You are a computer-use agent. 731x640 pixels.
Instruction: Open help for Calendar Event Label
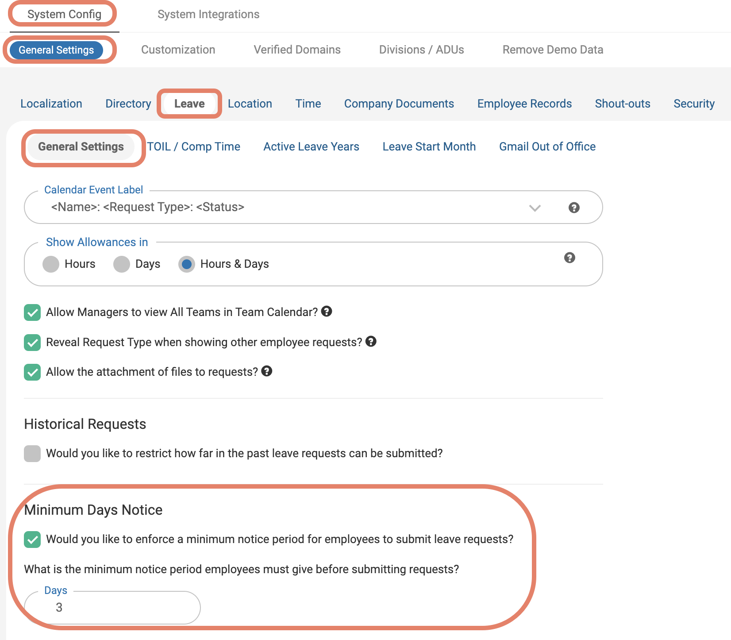coord(574,207)
